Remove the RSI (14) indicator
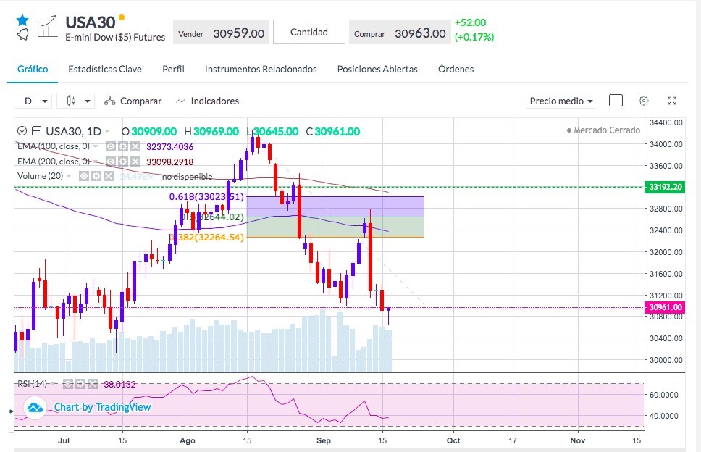The width and height of the screenshot is (701, 452). 93,384
